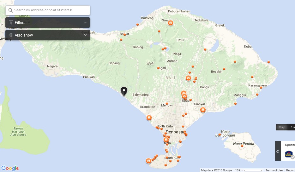
Task: Click the layers icon beside Also show
Action: coord(11,35)
